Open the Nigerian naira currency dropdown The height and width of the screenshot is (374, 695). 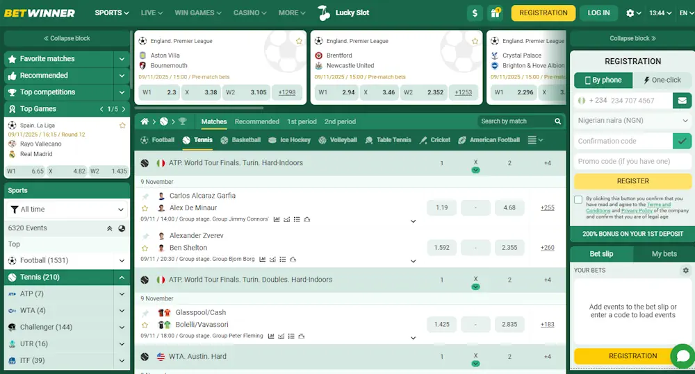tap(632, 121)
